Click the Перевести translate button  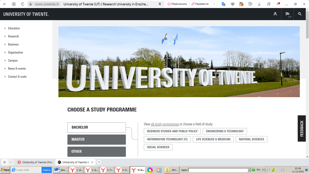(200, 4)
